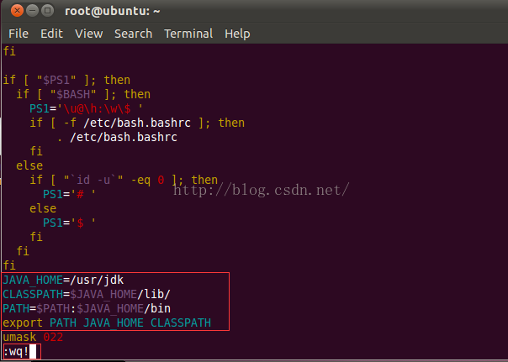
Task: Open the Help menu
Action: [237, 34]
